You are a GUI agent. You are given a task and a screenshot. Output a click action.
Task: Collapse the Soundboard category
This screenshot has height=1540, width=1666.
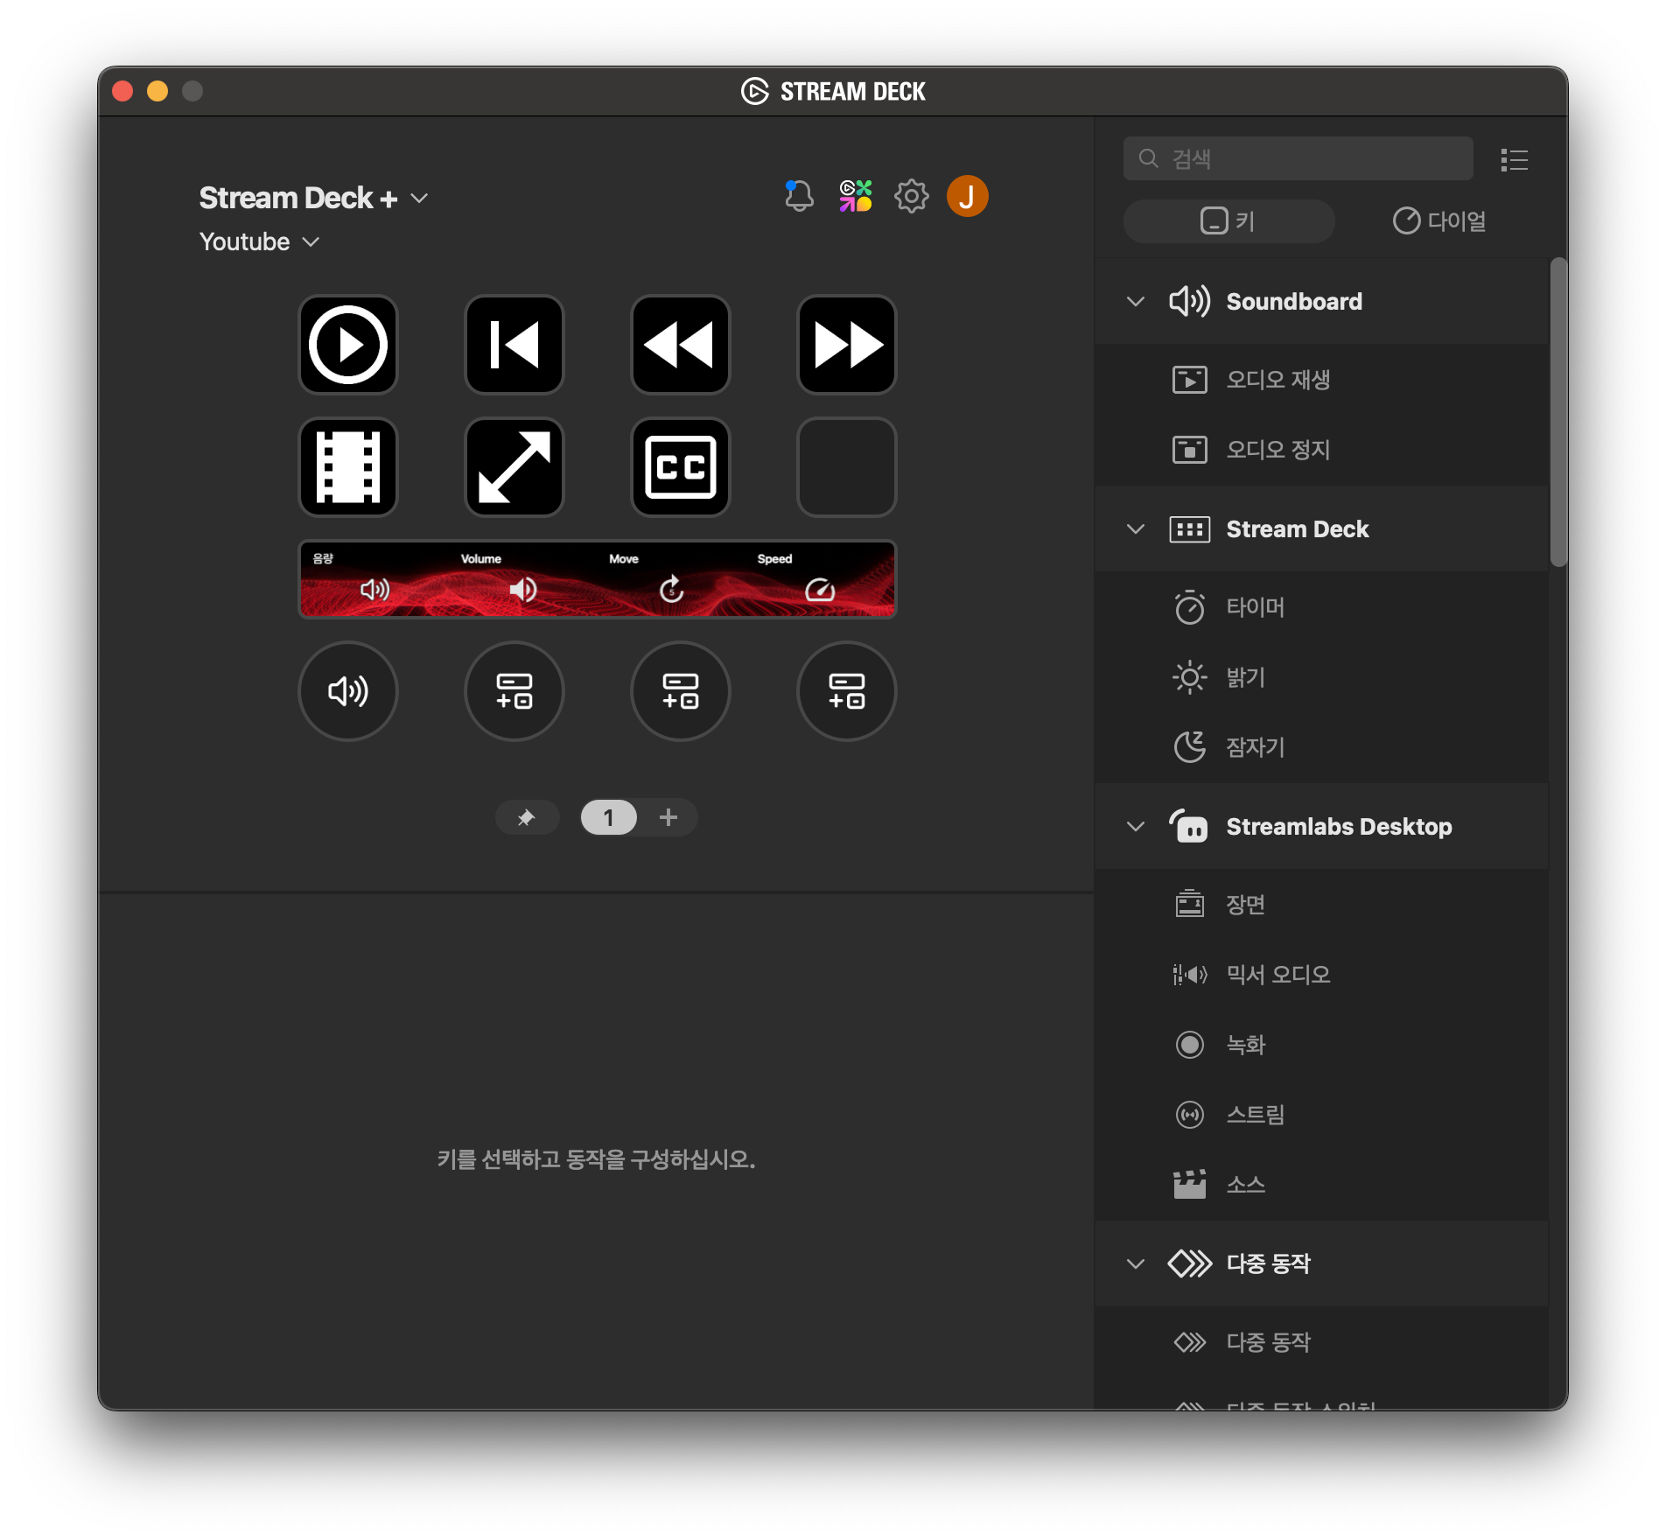1136,302
